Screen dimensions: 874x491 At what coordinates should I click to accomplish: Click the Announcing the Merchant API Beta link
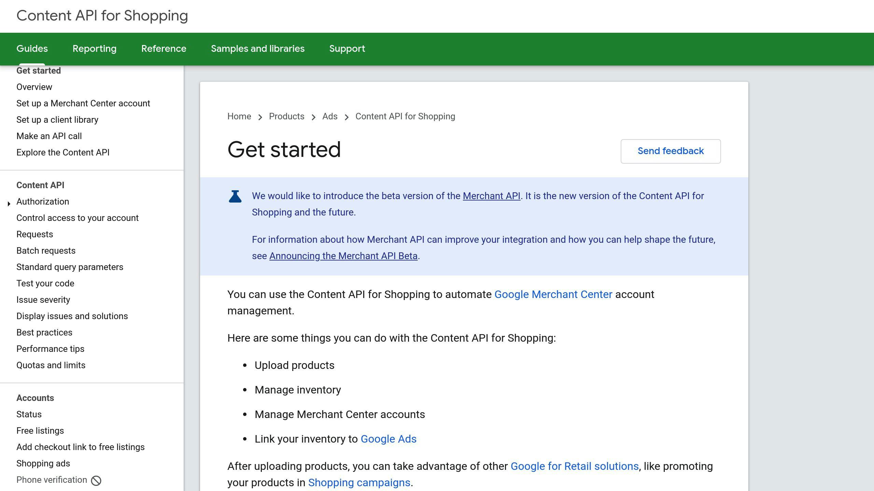click(x=343, y=256)
